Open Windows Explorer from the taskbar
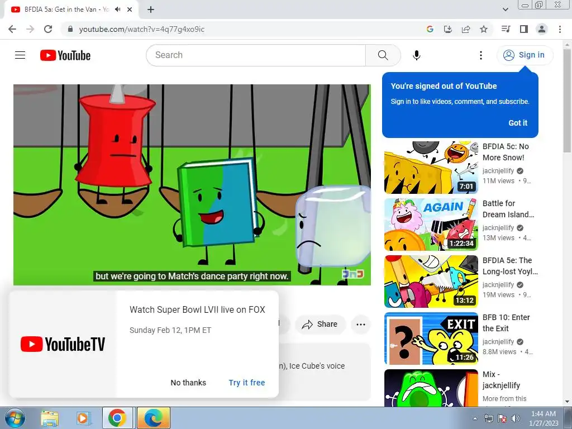The height and width of the screenshot is (429, 572). point(50,418)
